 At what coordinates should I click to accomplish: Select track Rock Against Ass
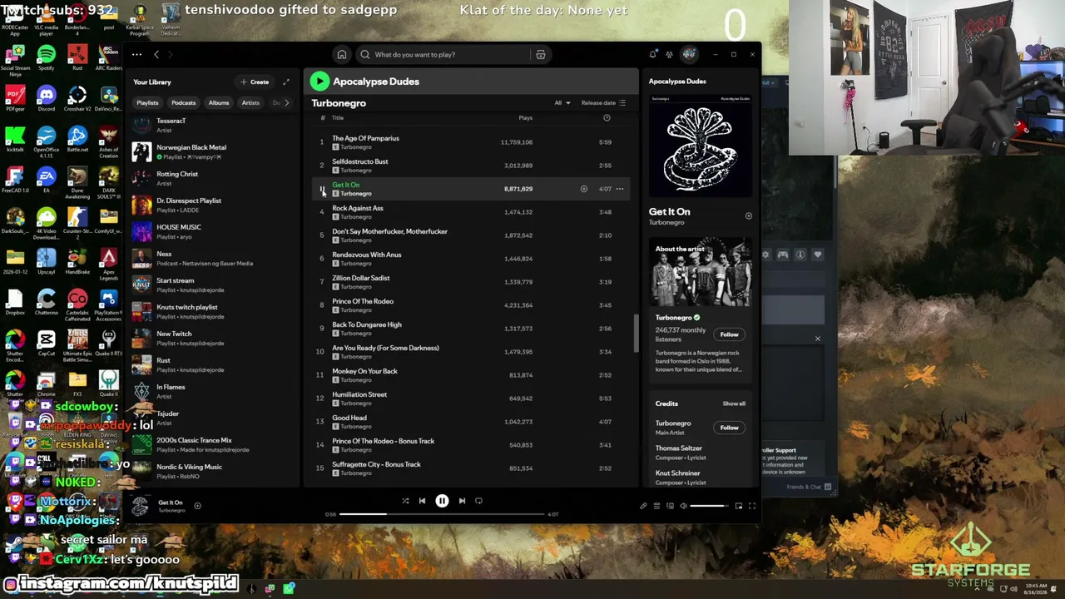(x=470, y=212)
